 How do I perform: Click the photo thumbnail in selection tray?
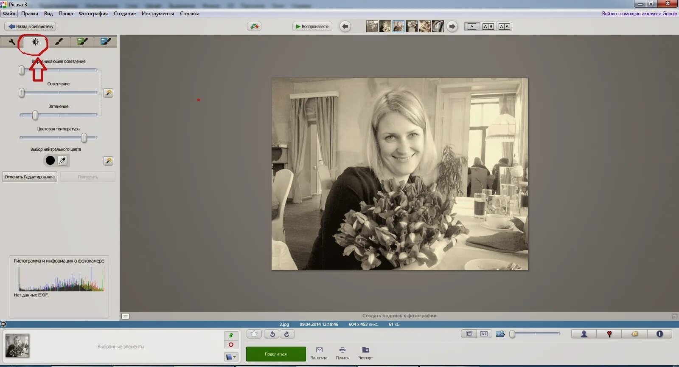(17, 345)
